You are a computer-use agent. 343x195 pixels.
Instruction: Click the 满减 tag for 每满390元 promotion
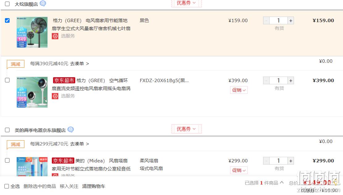pos(15,64)
